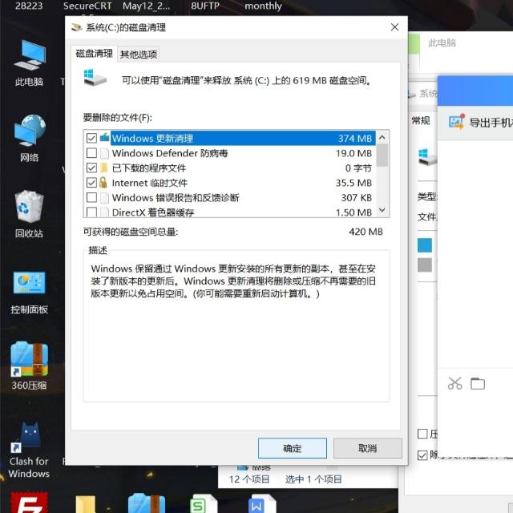
Task: Click the 此电脑 title in the background window
Action: click(x=442, y=42)
